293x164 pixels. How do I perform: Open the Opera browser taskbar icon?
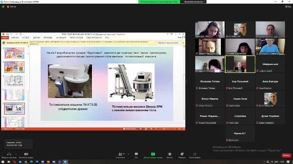click(14, 162)
